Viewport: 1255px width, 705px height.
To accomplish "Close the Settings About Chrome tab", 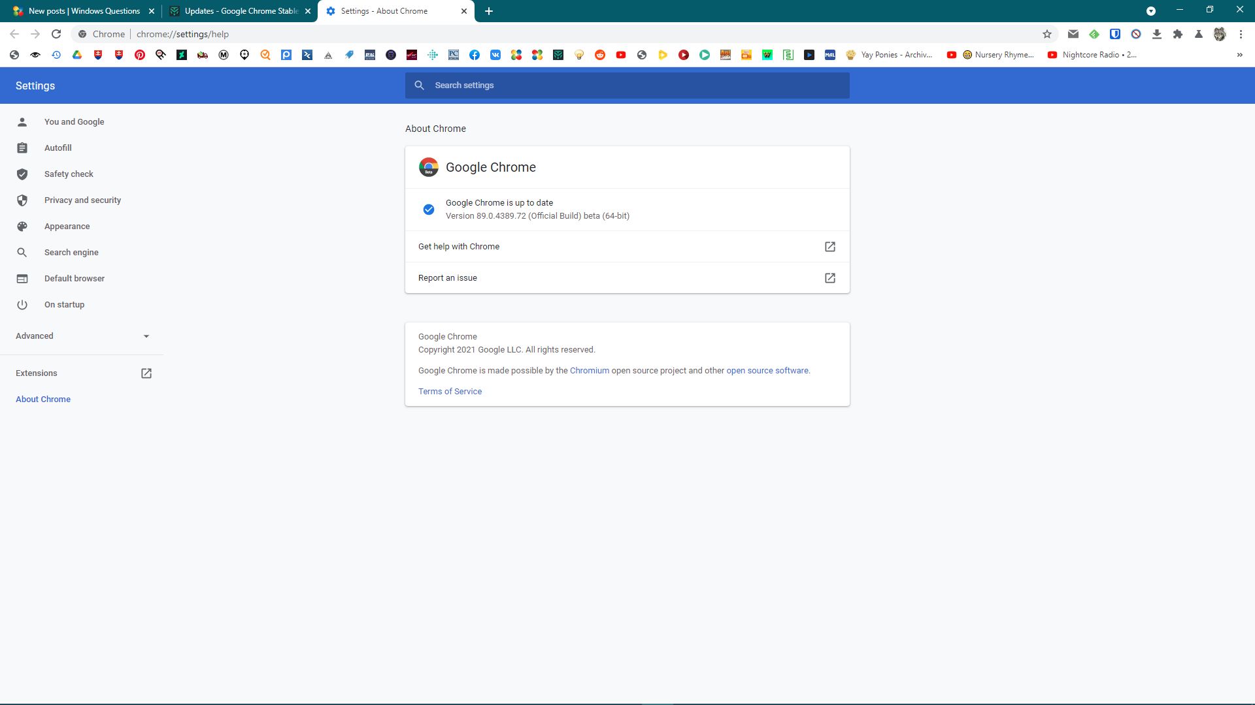I will [464, 11].
